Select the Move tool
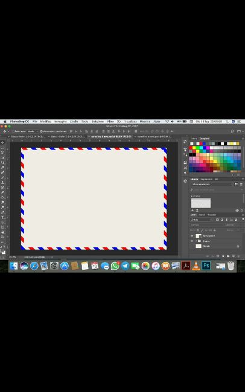The width and height of the screenshot is (245, 392). pos(2,142)
